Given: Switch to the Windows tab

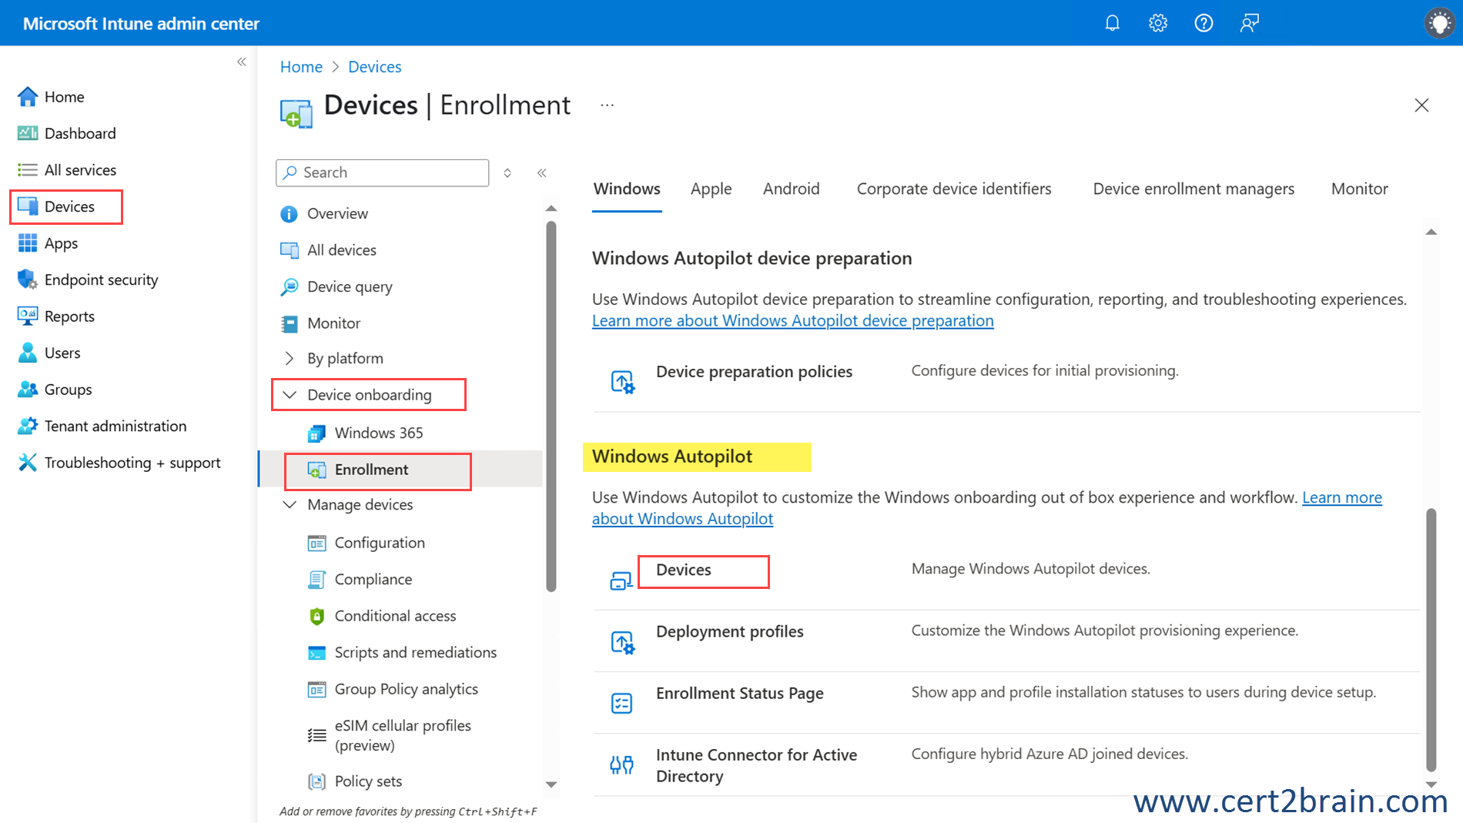Looking at the screenshot, I should point(627,189).
